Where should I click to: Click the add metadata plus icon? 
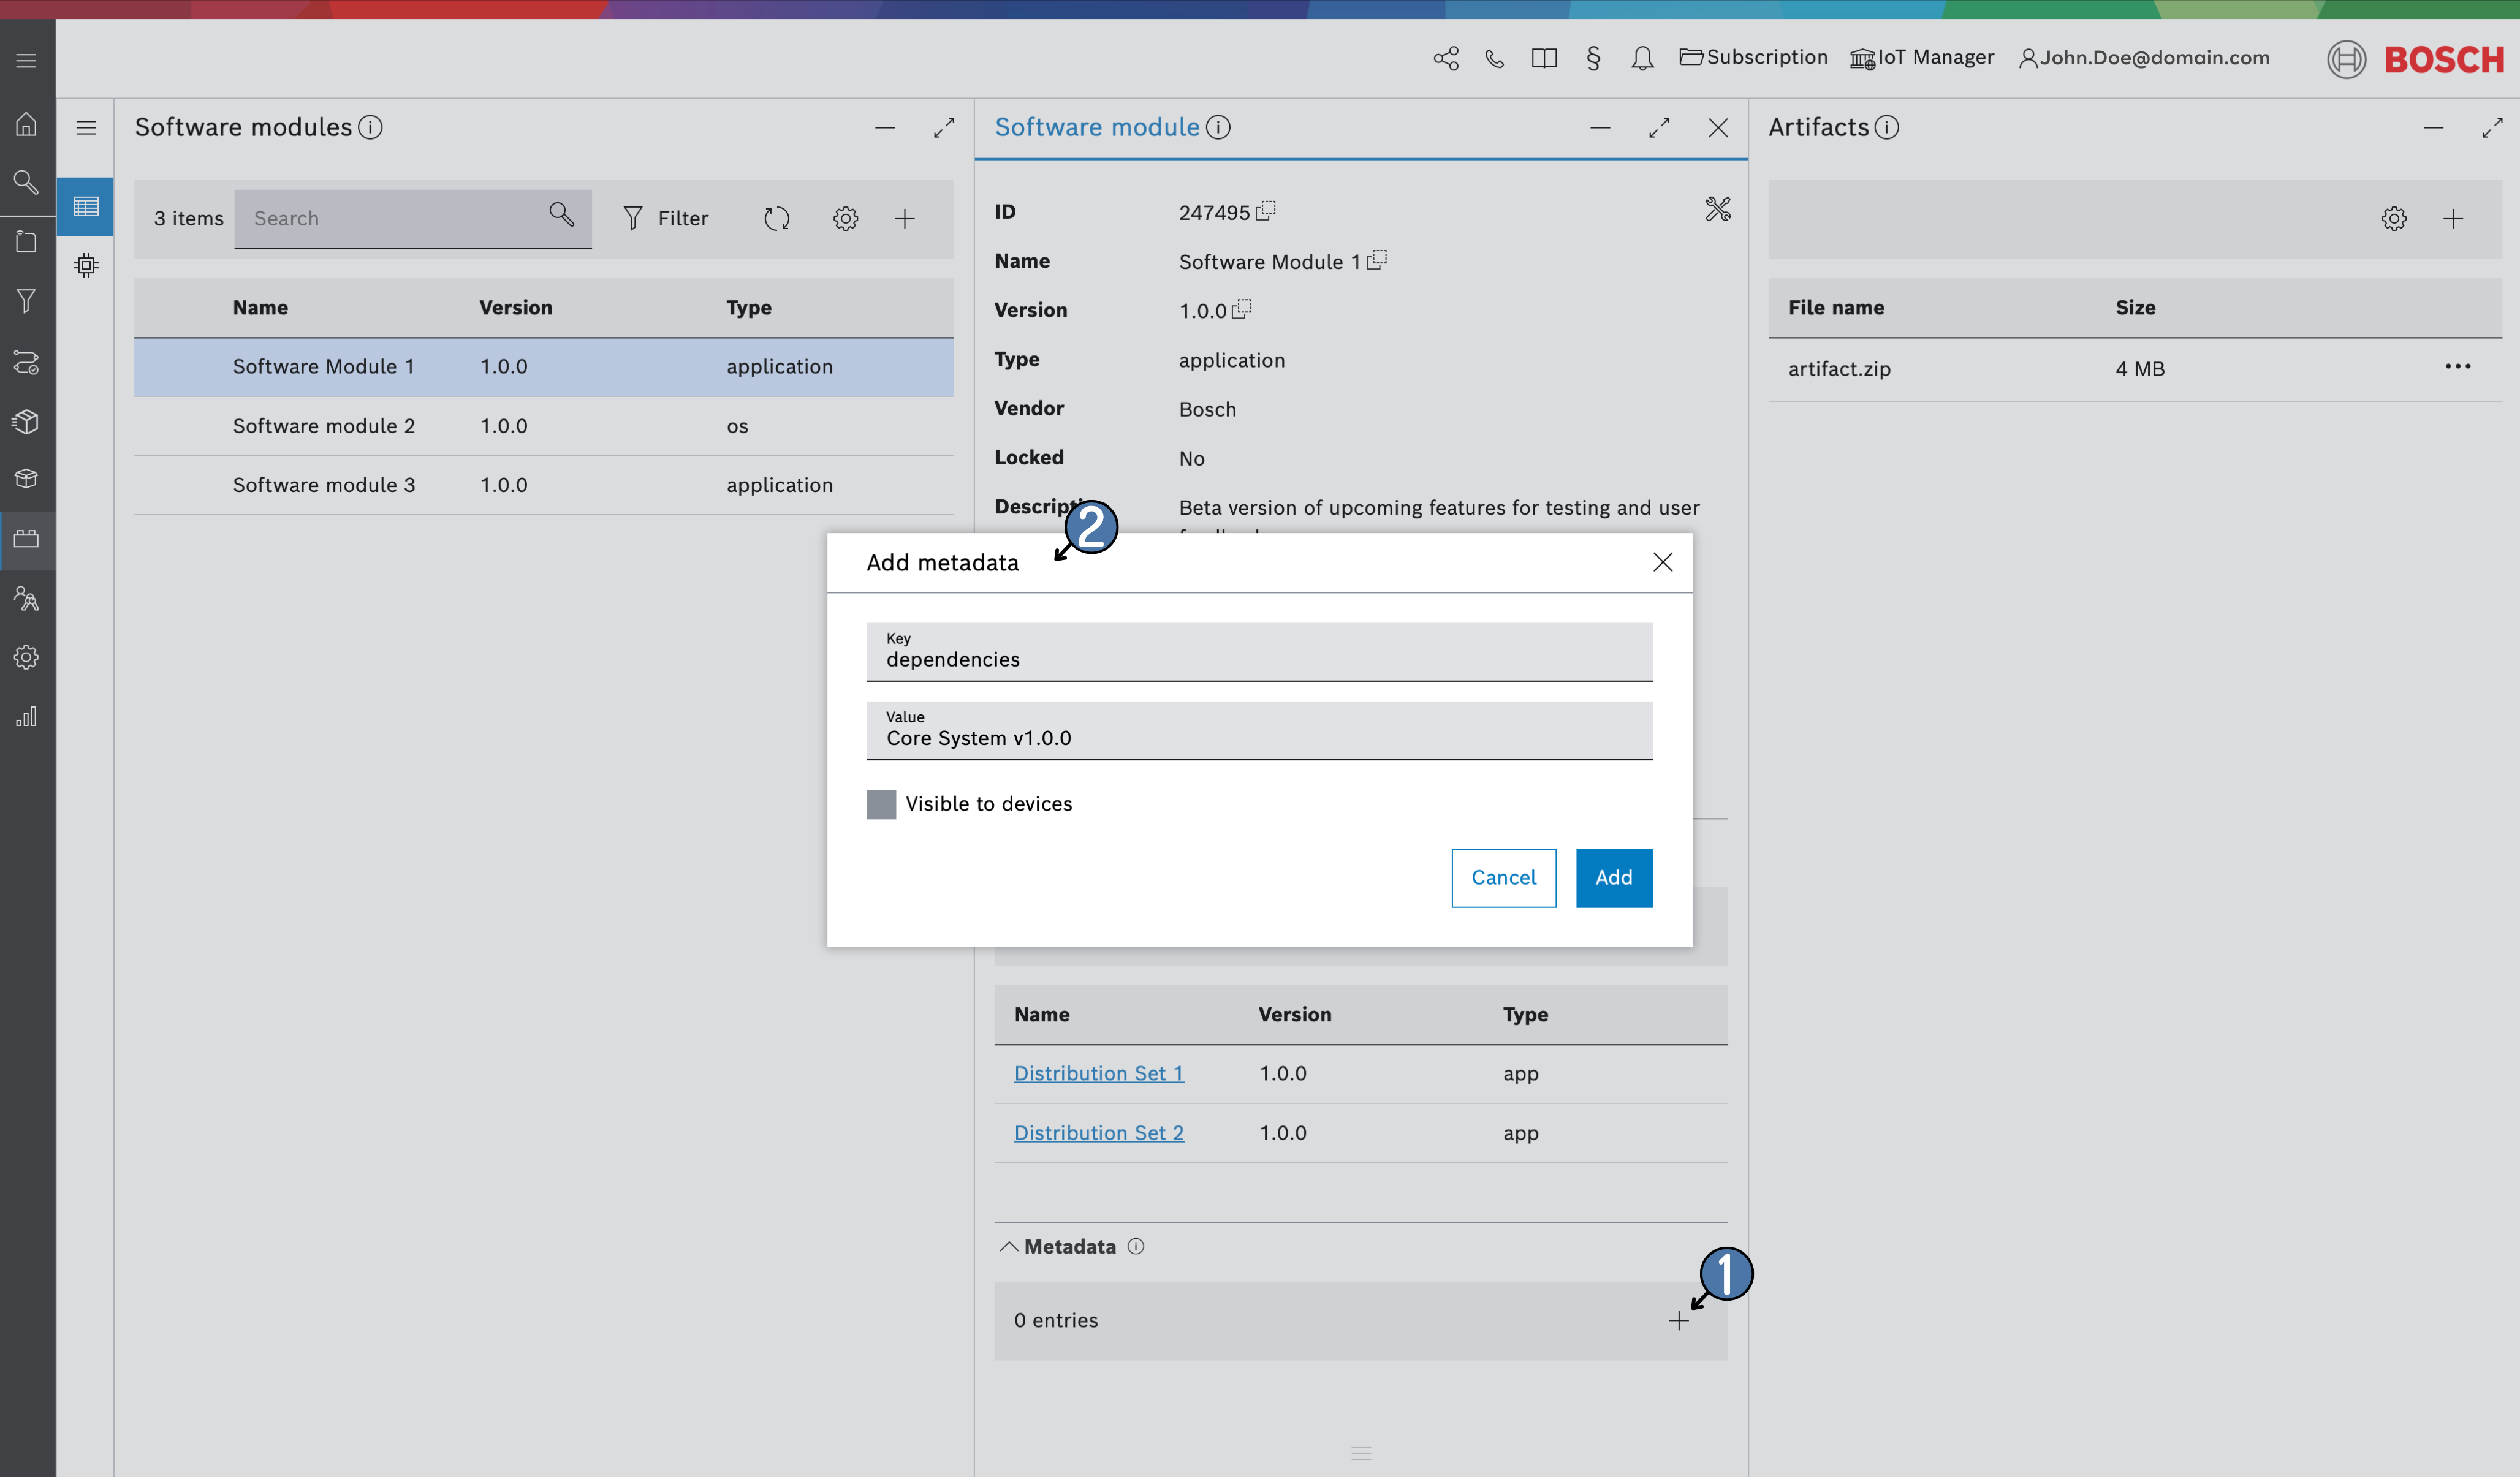coord(1678,1321)
